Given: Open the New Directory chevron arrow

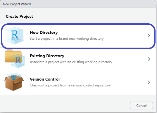Looking at the screenshot, I should (149, 36).
